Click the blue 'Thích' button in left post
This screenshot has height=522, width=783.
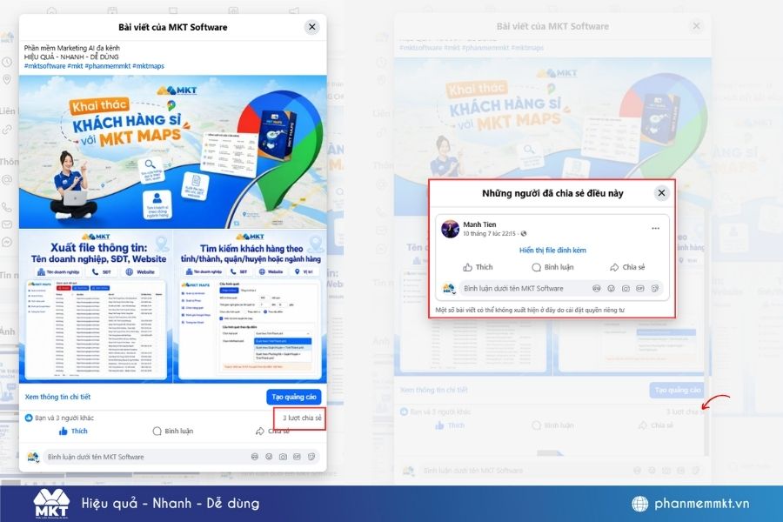point(73,431)
